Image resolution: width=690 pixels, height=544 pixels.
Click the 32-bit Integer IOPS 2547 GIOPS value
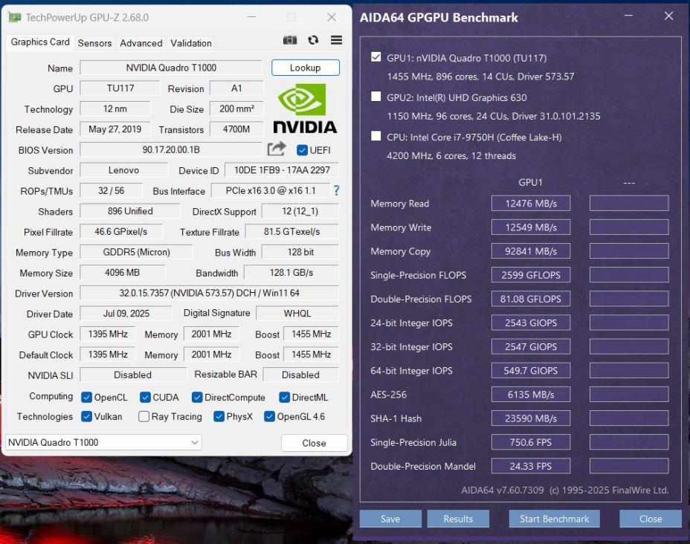coord(531,346)
